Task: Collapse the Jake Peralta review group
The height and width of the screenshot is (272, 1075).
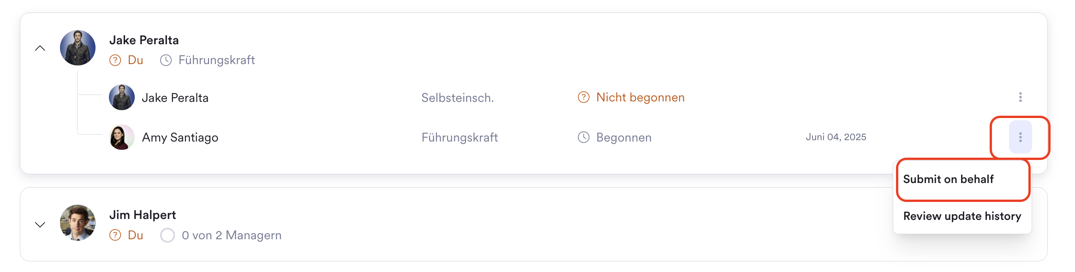Action: click(40, 48)
